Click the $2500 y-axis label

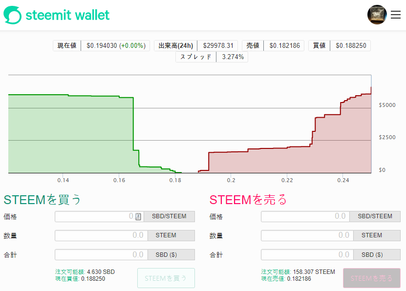(x=387, y=137)
